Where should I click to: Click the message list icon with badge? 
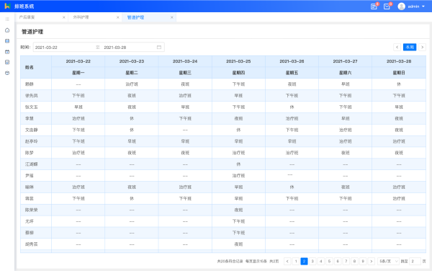[x=374, y=6]
